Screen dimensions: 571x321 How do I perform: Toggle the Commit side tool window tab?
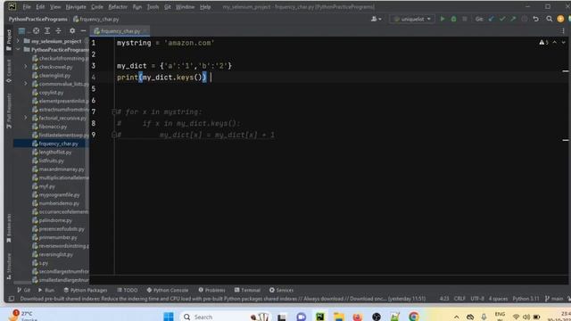tap(9, 70)
